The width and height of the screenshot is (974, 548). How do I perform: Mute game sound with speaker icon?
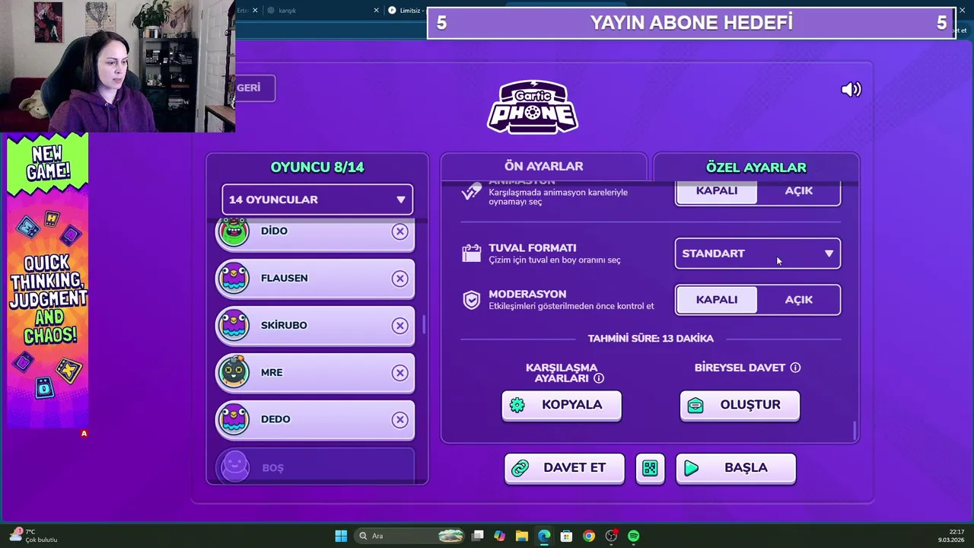tap(851, 89)
